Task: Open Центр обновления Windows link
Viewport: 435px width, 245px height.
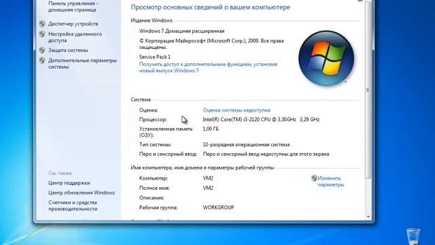Action: point(82,193)
